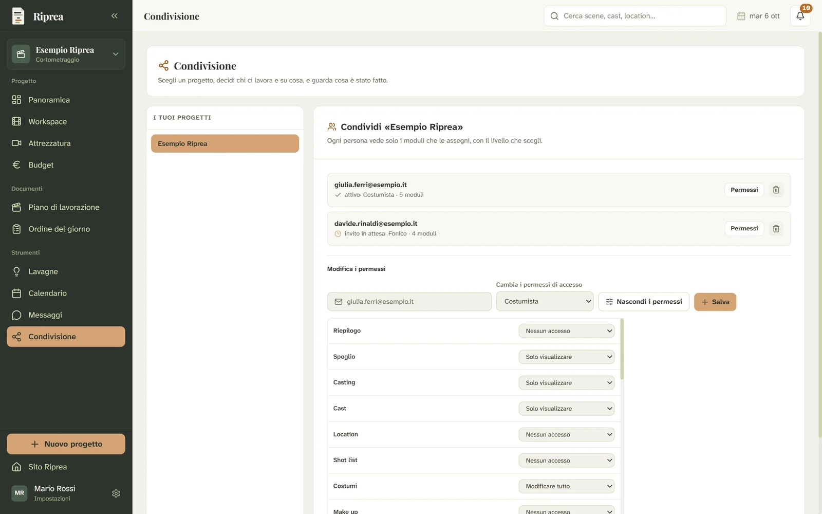Screen dimensions: 822x514
Task: Open the Costumista role dropdown
Action: coord(545,302)
